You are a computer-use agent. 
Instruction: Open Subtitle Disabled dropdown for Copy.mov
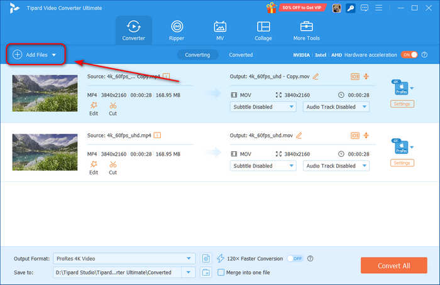tap(263, 107)
